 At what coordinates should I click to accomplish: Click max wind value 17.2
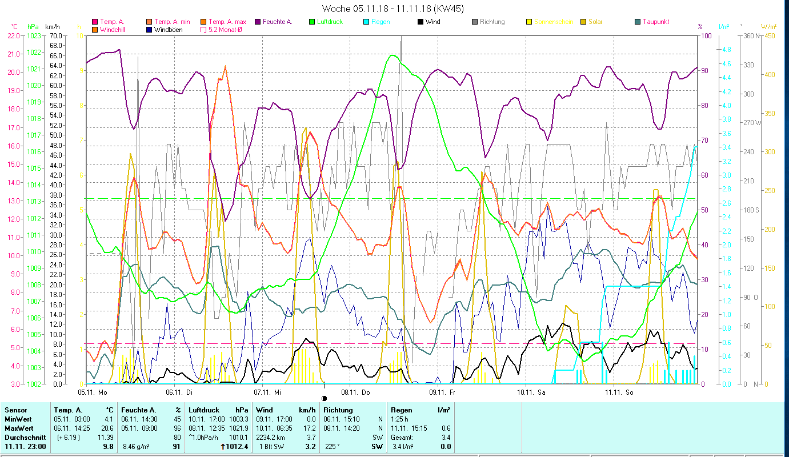310,428
